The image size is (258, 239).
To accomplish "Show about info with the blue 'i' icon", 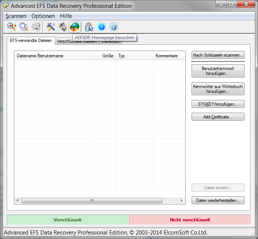I will point(113,27).
